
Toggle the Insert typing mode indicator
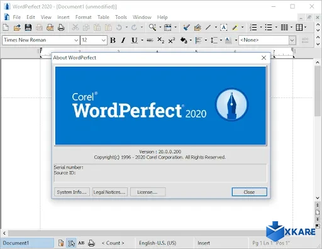(x=204, y=243)
